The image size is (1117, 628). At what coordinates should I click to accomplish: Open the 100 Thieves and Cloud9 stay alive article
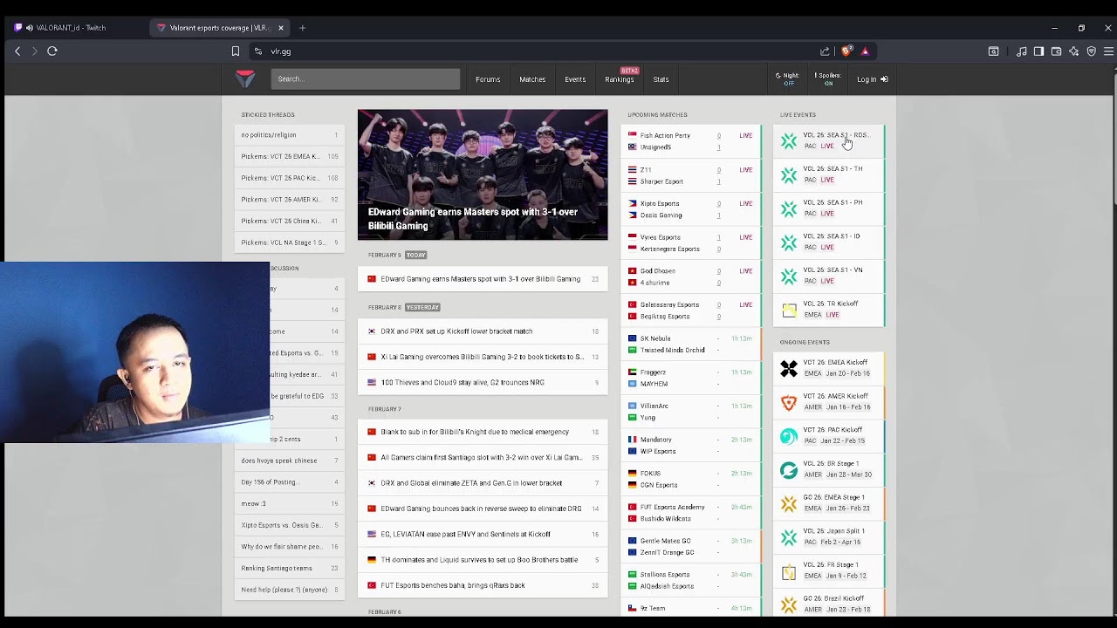(483, 382)
